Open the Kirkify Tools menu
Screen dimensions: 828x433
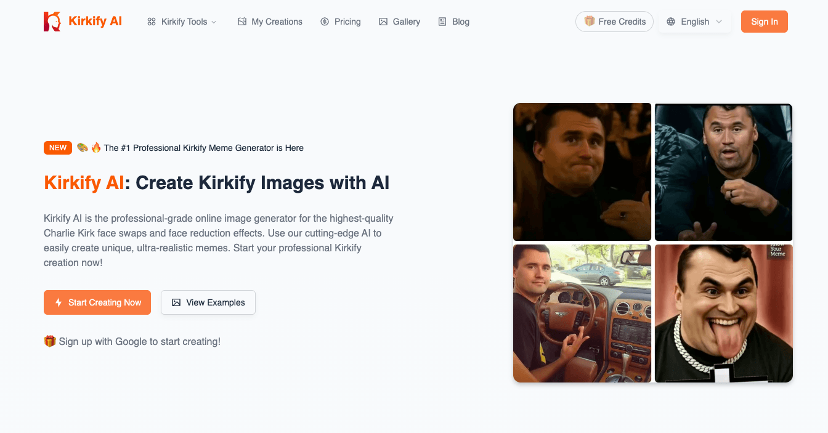[x=182, y=22]
